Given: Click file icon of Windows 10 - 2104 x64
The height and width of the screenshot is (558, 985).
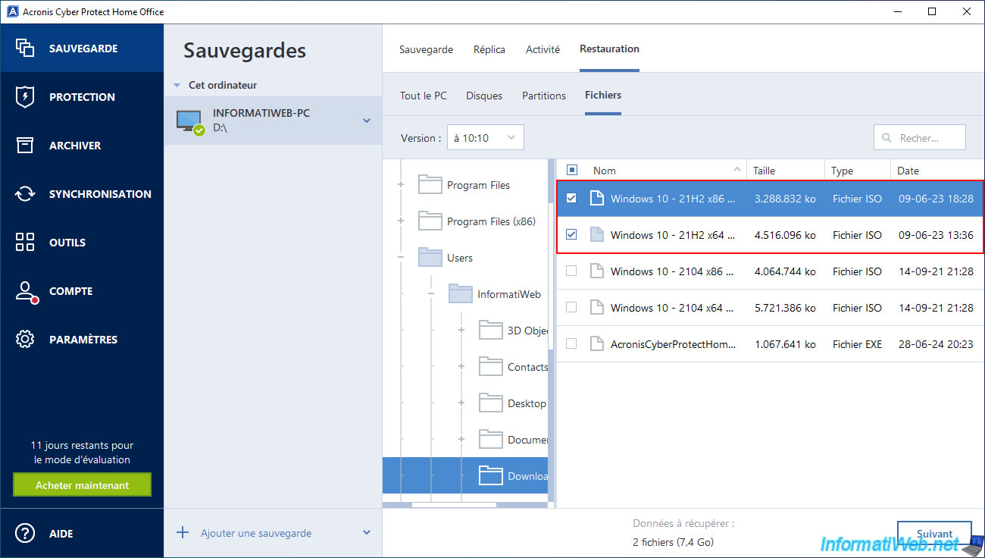Looking at the screenshot, I should [597, 308].
